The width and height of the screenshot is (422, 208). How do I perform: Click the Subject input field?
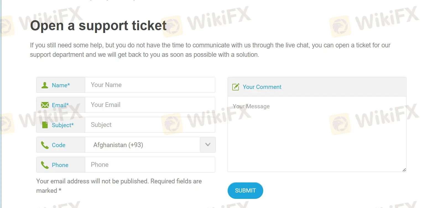pyautogui.click(x=149, y=125)
